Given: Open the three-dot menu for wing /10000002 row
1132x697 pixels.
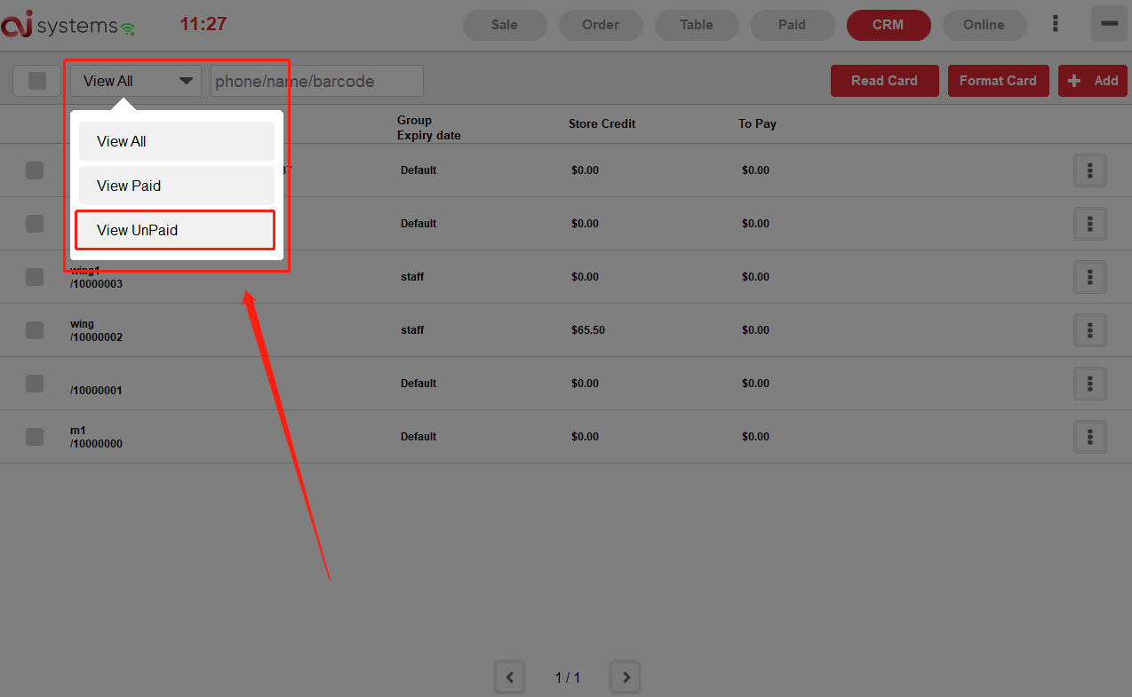Looking at the screenshot, I should [1090, 330].
